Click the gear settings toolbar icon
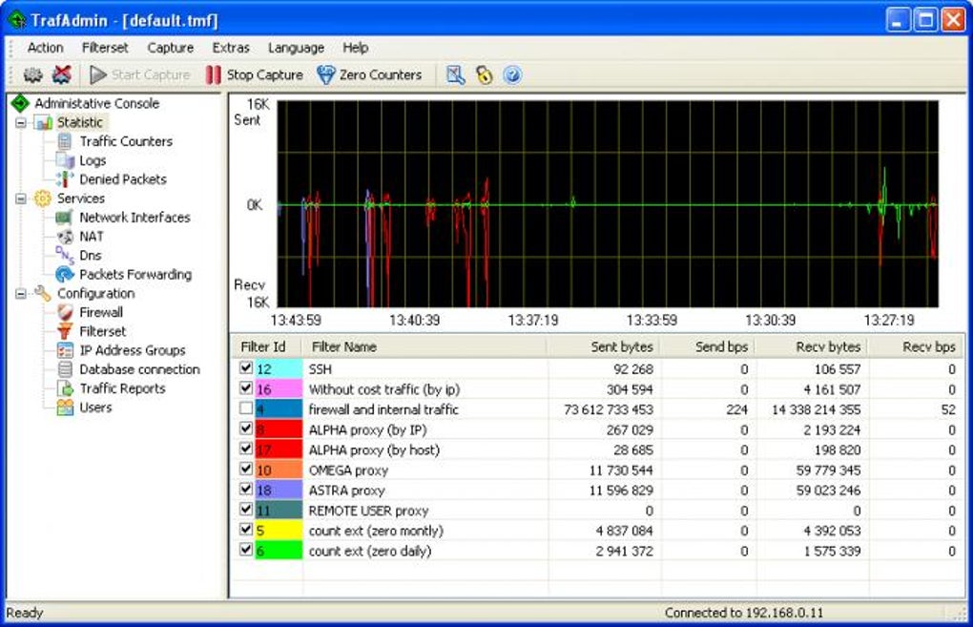 point(32,75)
